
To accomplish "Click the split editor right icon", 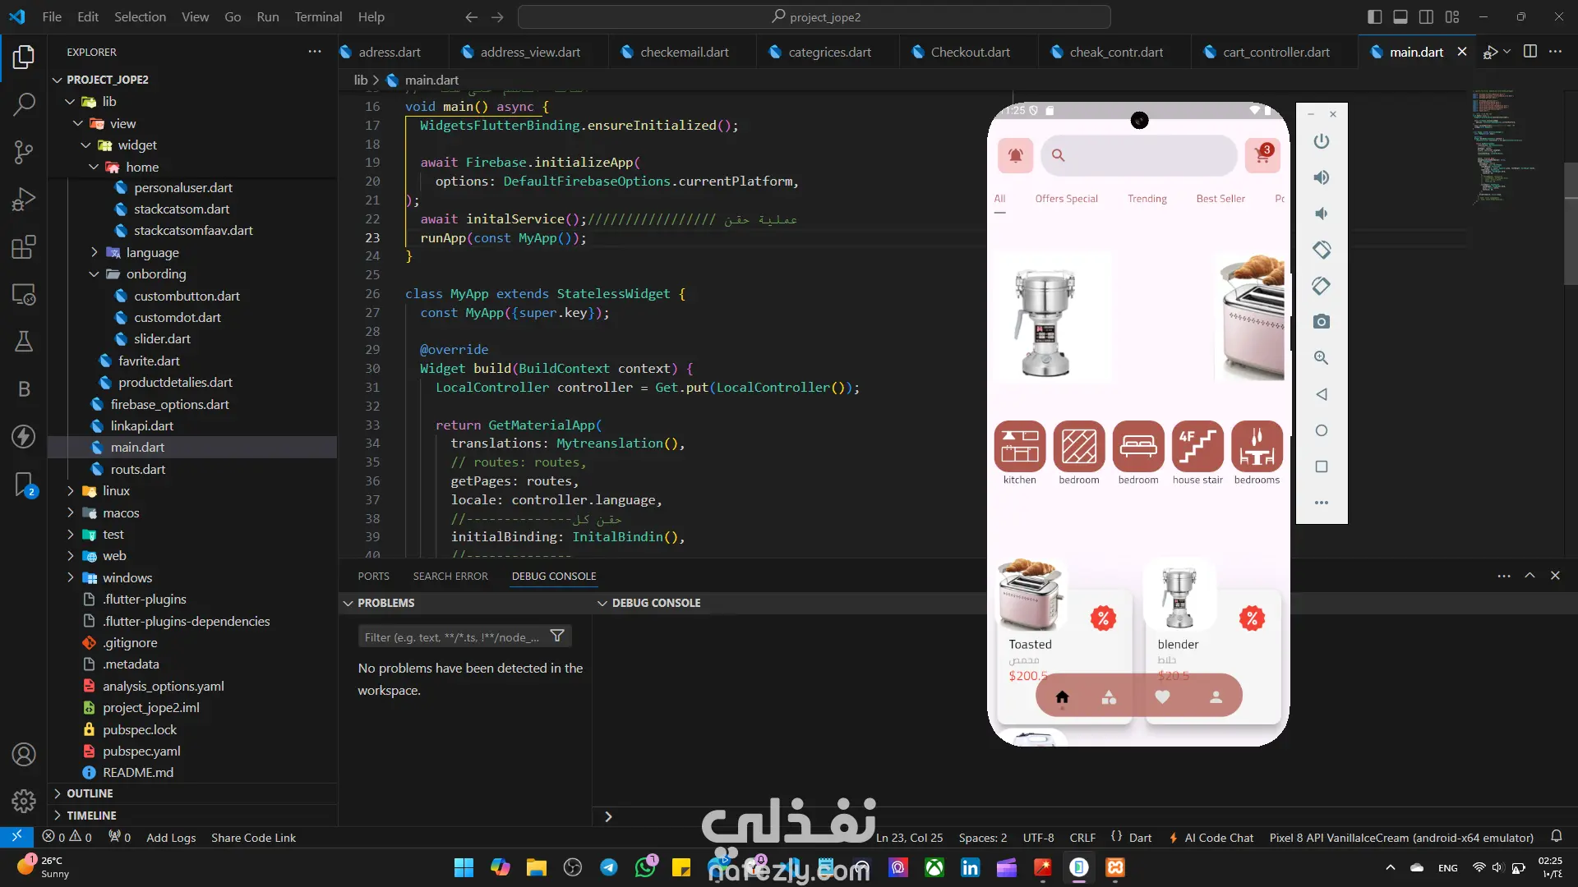I will (x=1530, y=52).
